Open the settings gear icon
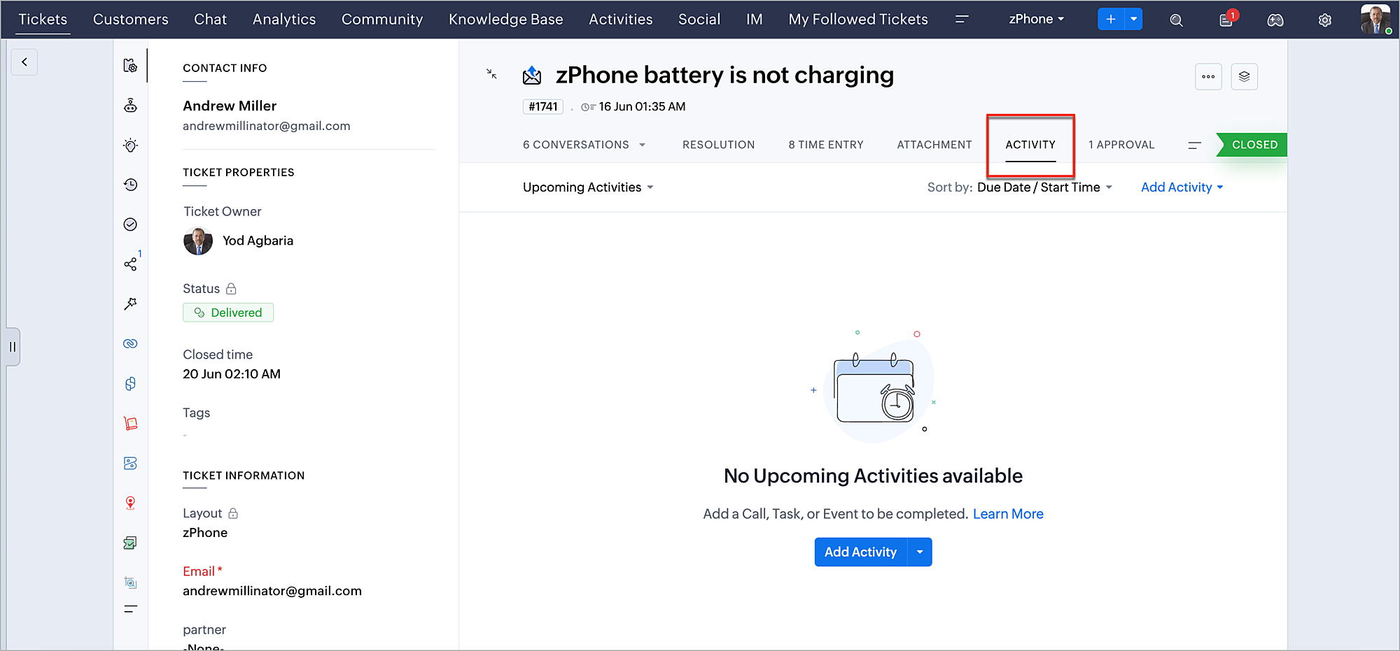Screen dimensions: 1400x651 (x=1324, y=20)
